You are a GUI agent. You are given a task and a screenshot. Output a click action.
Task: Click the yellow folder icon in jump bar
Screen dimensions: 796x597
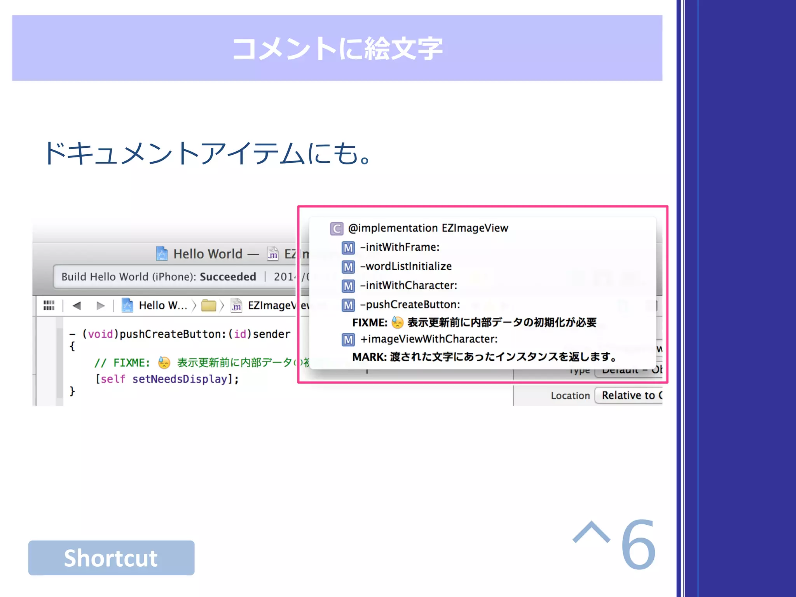coord(209,305)
